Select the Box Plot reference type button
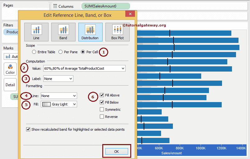The width and height of the screenshot is (250, 159). [118, 32]
